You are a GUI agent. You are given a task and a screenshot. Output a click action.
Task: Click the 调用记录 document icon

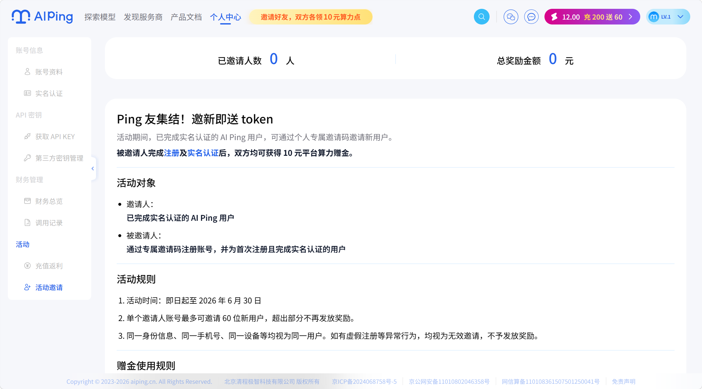click(x=27, y=222)
